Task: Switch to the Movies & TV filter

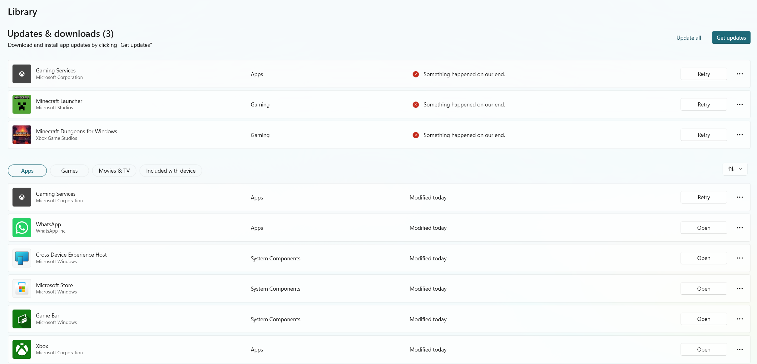Action: pos(114,171)
